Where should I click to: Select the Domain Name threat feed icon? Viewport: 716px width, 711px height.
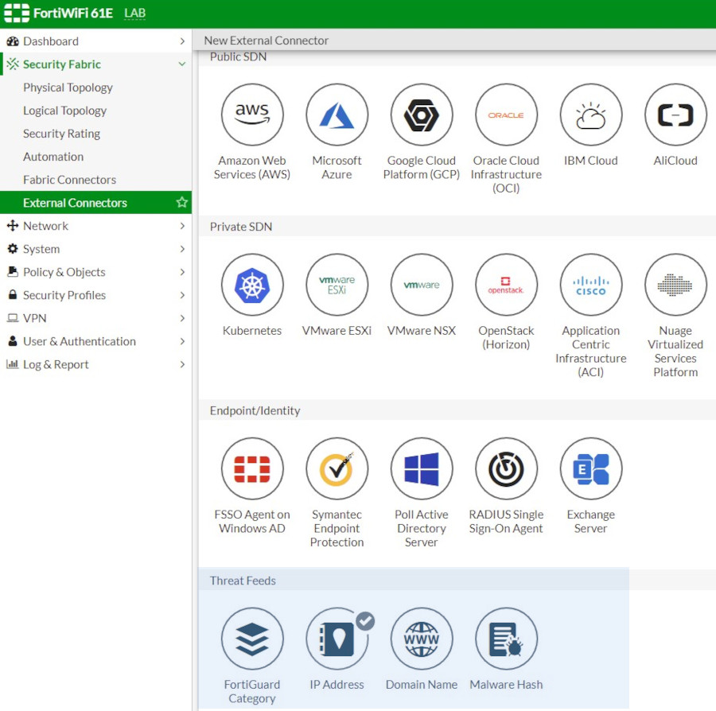pyautogui.click(x=422, y=639)
